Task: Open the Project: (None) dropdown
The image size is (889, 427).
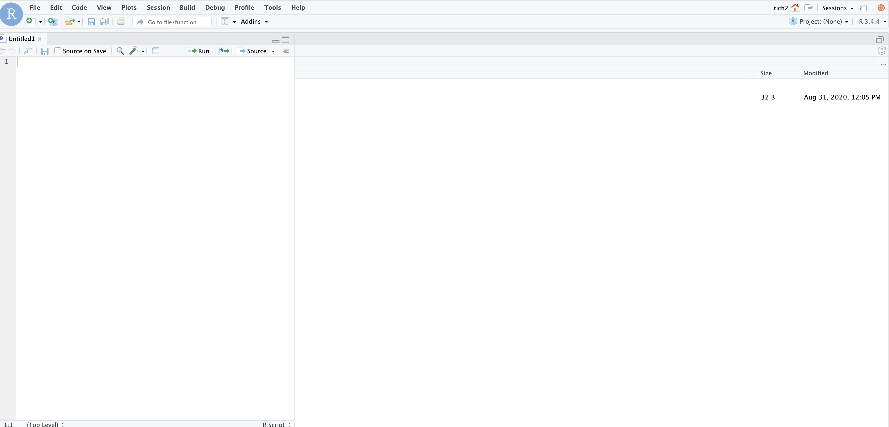Action: 818,21
